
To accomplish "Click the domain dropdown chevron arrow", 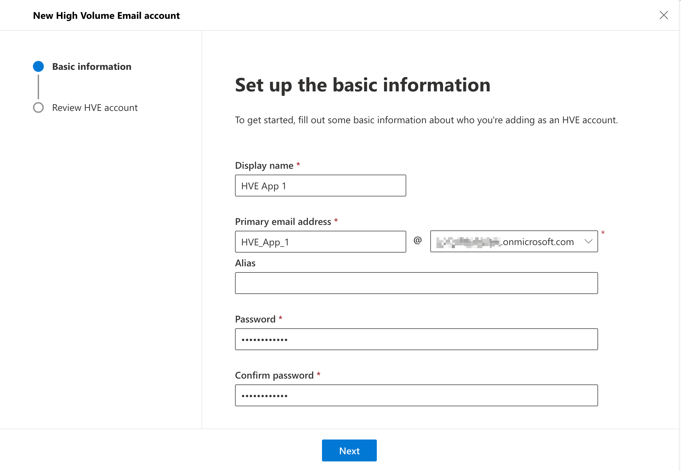I will pos(588,241).
